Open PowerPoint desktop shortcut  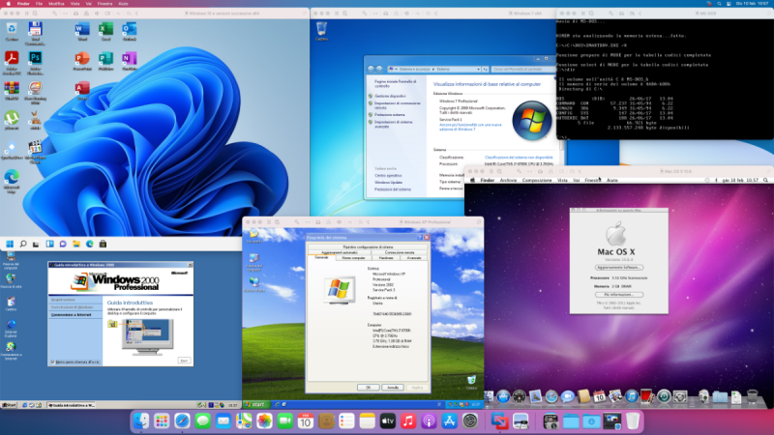81,60
